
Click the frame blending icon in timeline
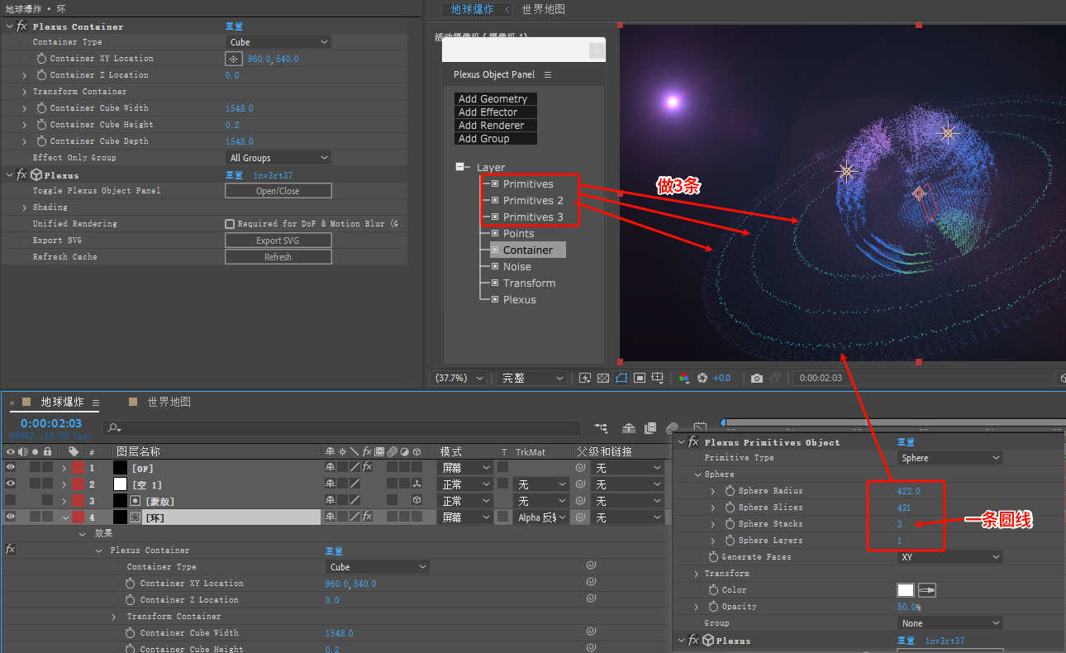[651, 428]
